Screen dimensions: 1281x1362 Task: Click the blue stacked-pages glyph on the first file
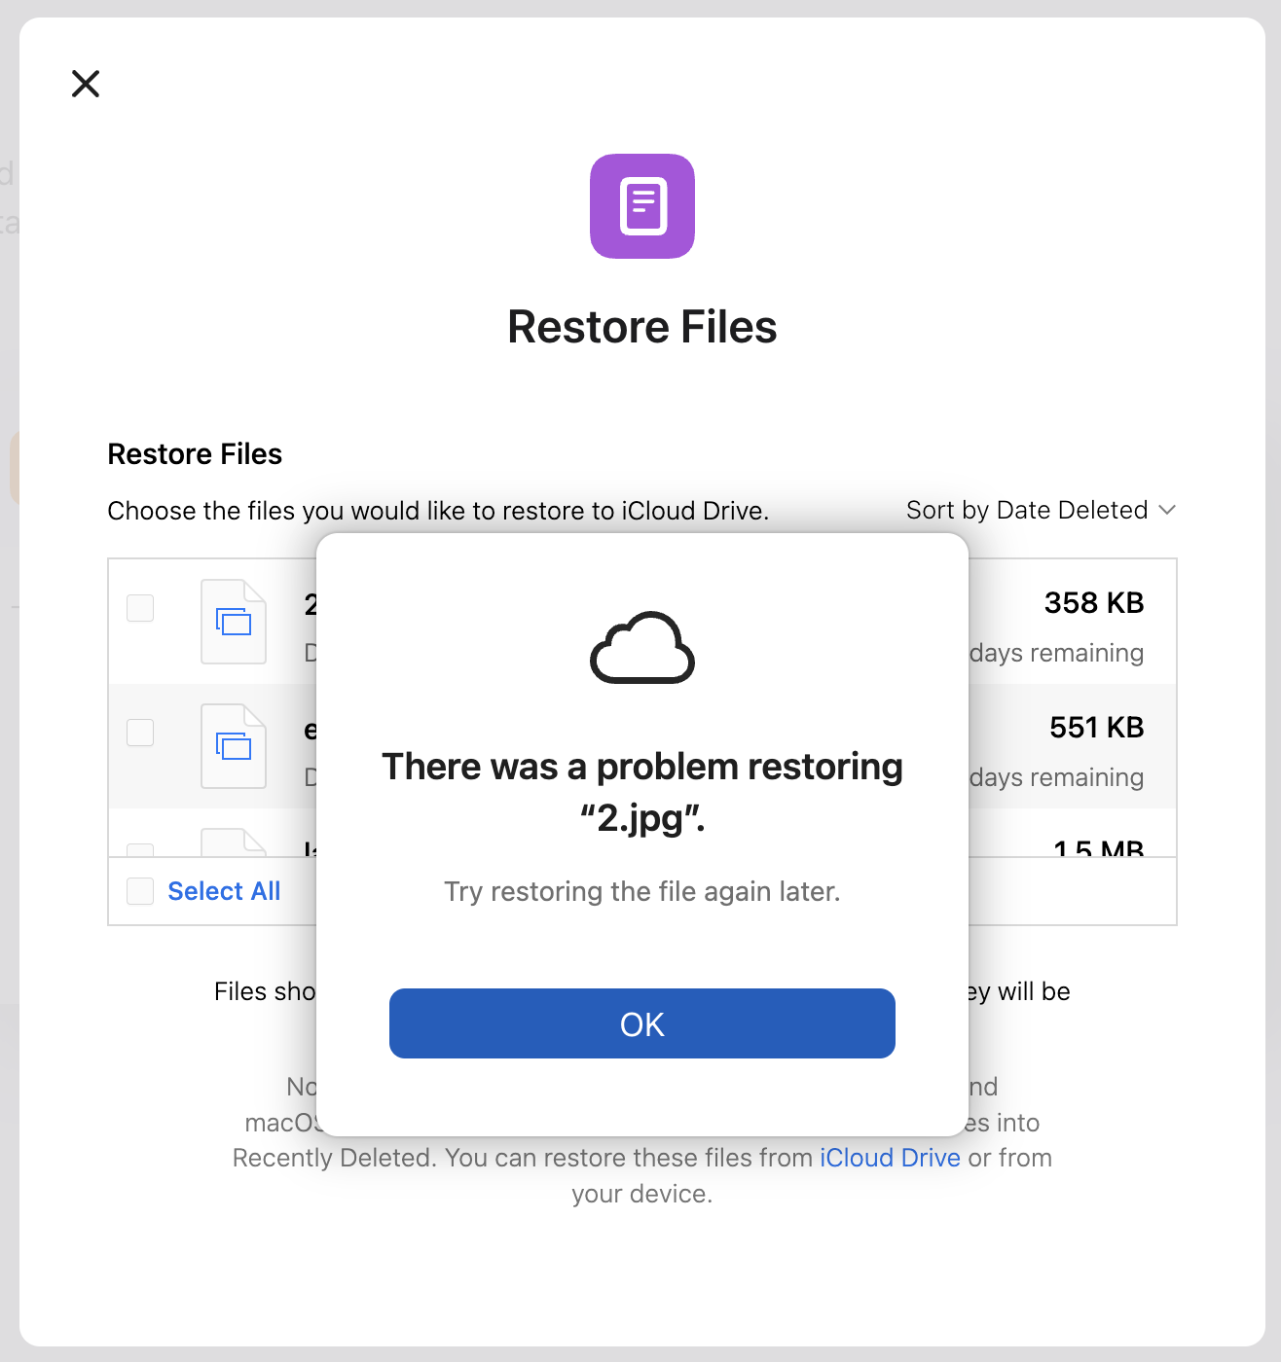click(x=234, y=621)
